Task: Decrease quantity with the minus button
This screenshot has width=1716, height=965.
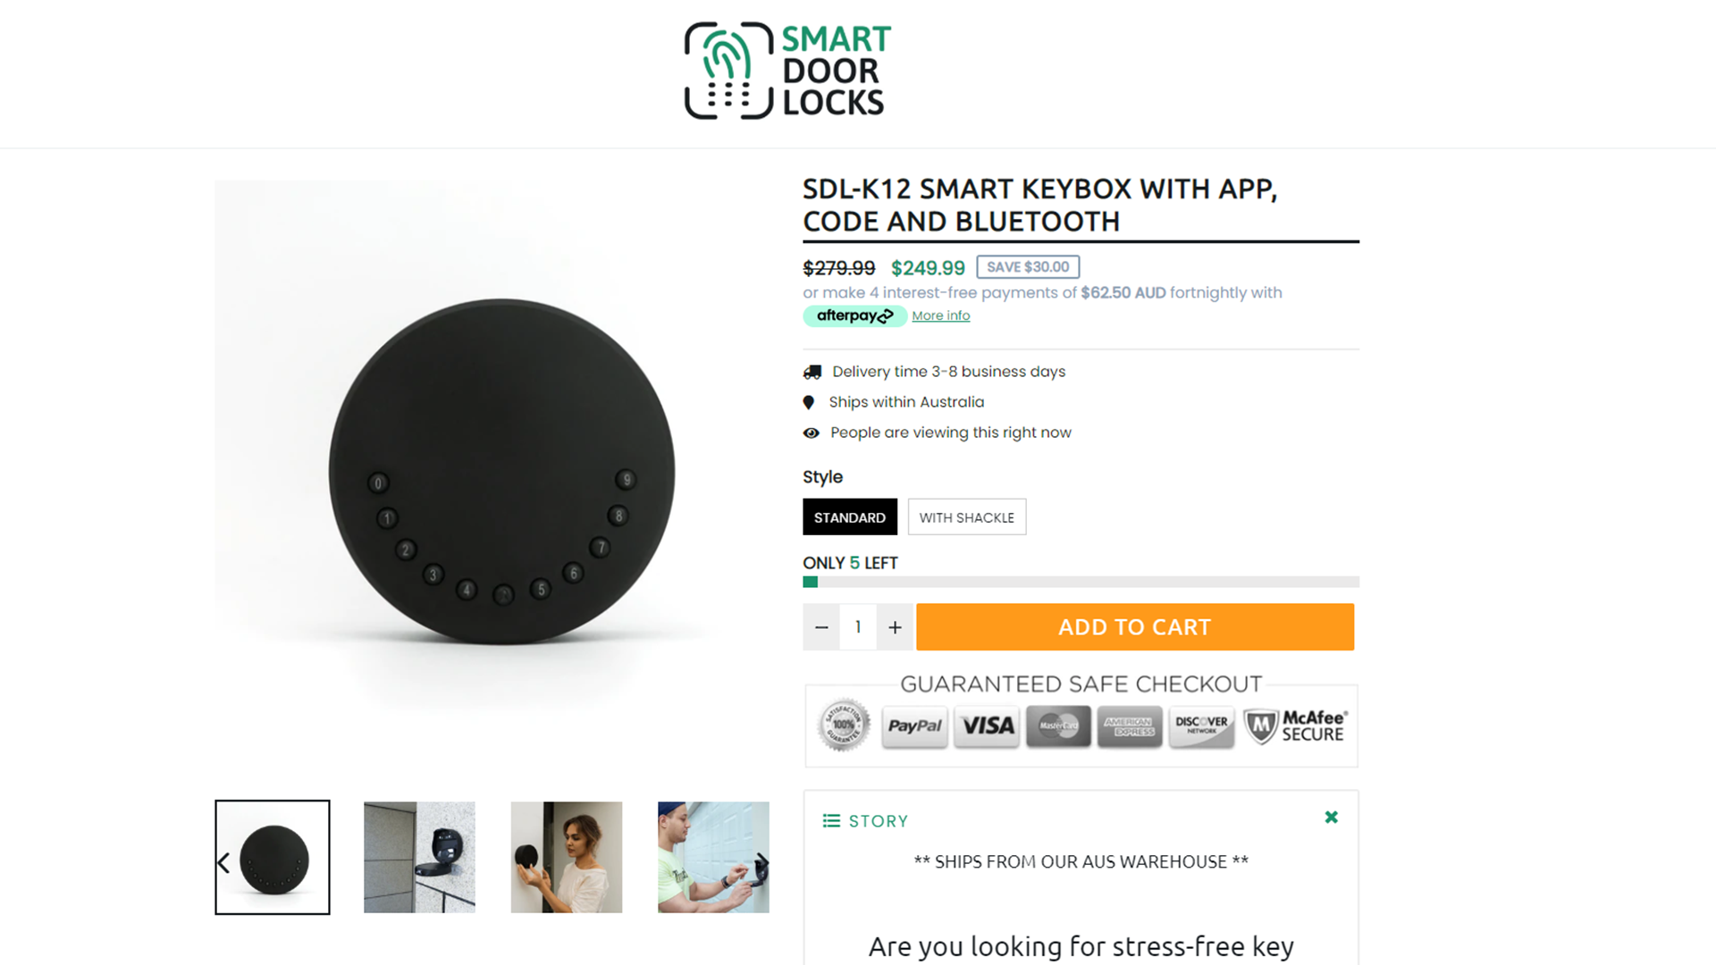Action: (x=821, y=627)
